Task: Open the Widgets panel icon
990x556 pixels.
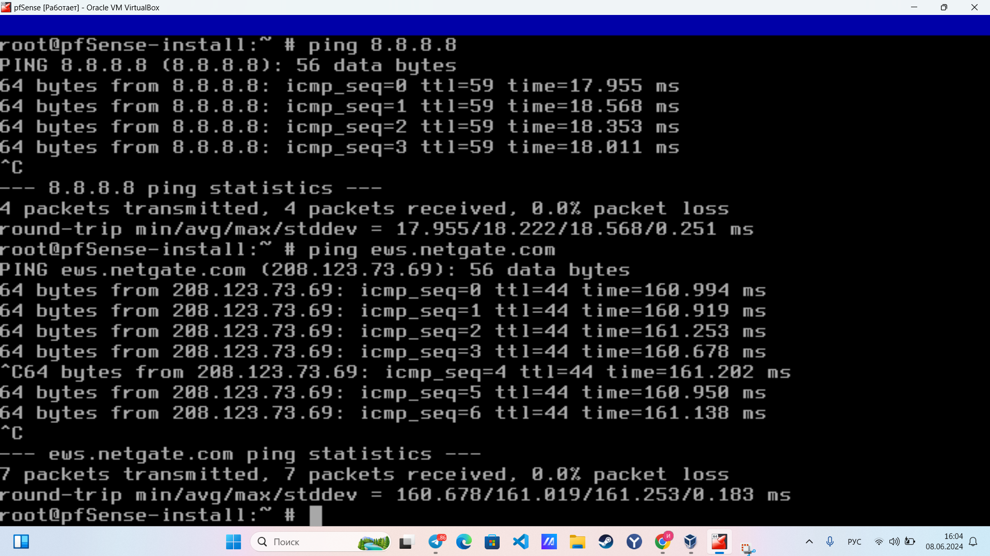Action: (21, 542)
